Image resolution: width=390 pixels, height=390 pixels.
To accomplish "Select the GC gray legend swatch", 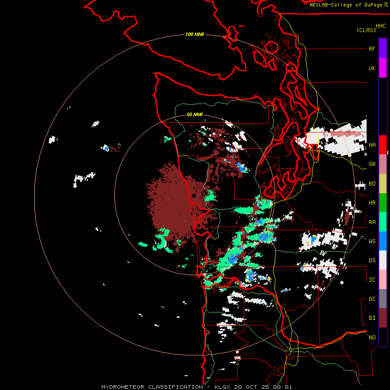I will [x=383, y=299].
